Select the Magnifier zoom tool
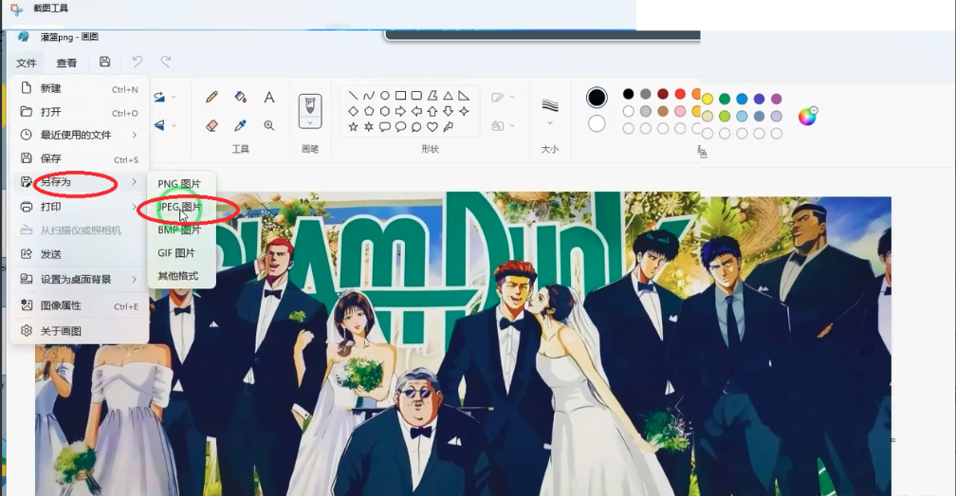Screen dimensions: 956x496 pyautogui.click(x=269, y=125)
